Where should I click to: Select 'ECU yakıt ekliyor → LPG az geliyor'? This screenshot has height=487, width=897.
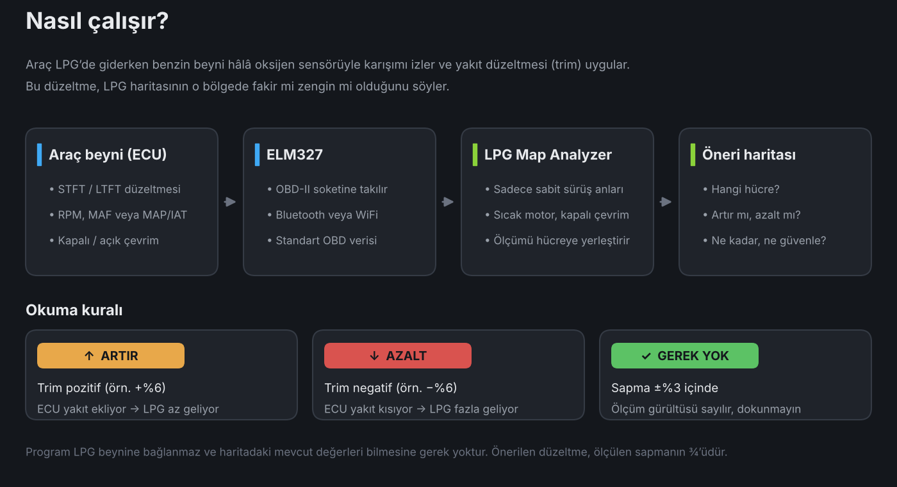point(128,409)
